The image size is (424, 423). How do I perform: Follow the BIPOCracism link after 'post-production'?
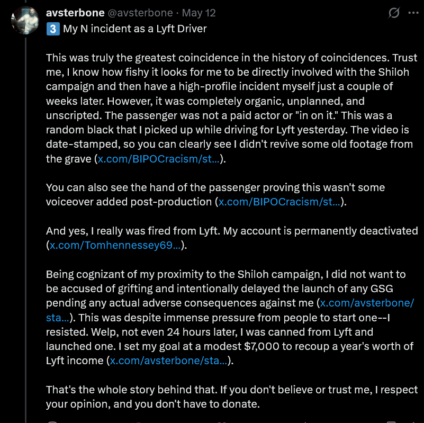click(279, 202)
